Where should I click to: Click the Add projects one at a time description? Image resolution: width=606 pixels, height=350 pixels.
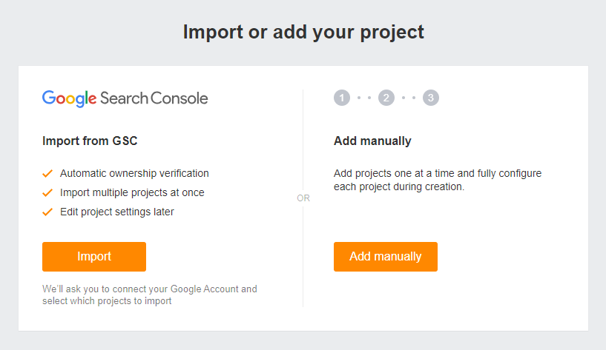coord(438,180)
